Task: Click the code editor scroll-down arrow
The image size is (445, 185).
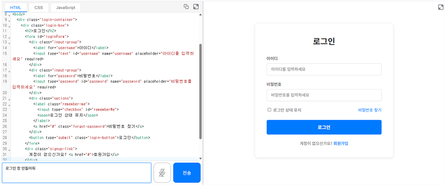Action: click(201, 157)
